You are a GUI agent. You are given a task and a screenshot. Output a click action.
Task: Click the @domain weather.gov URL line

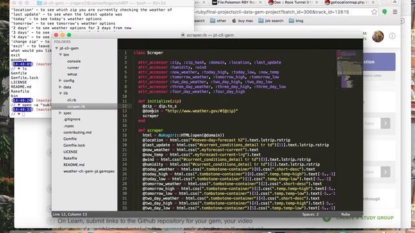[190, 111]
